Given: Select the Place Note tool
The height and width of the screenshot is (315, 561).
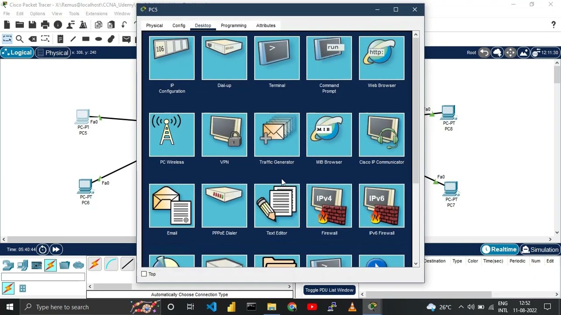Looking at the screenshot, I should pyautogui.click(x=60, y=39).
